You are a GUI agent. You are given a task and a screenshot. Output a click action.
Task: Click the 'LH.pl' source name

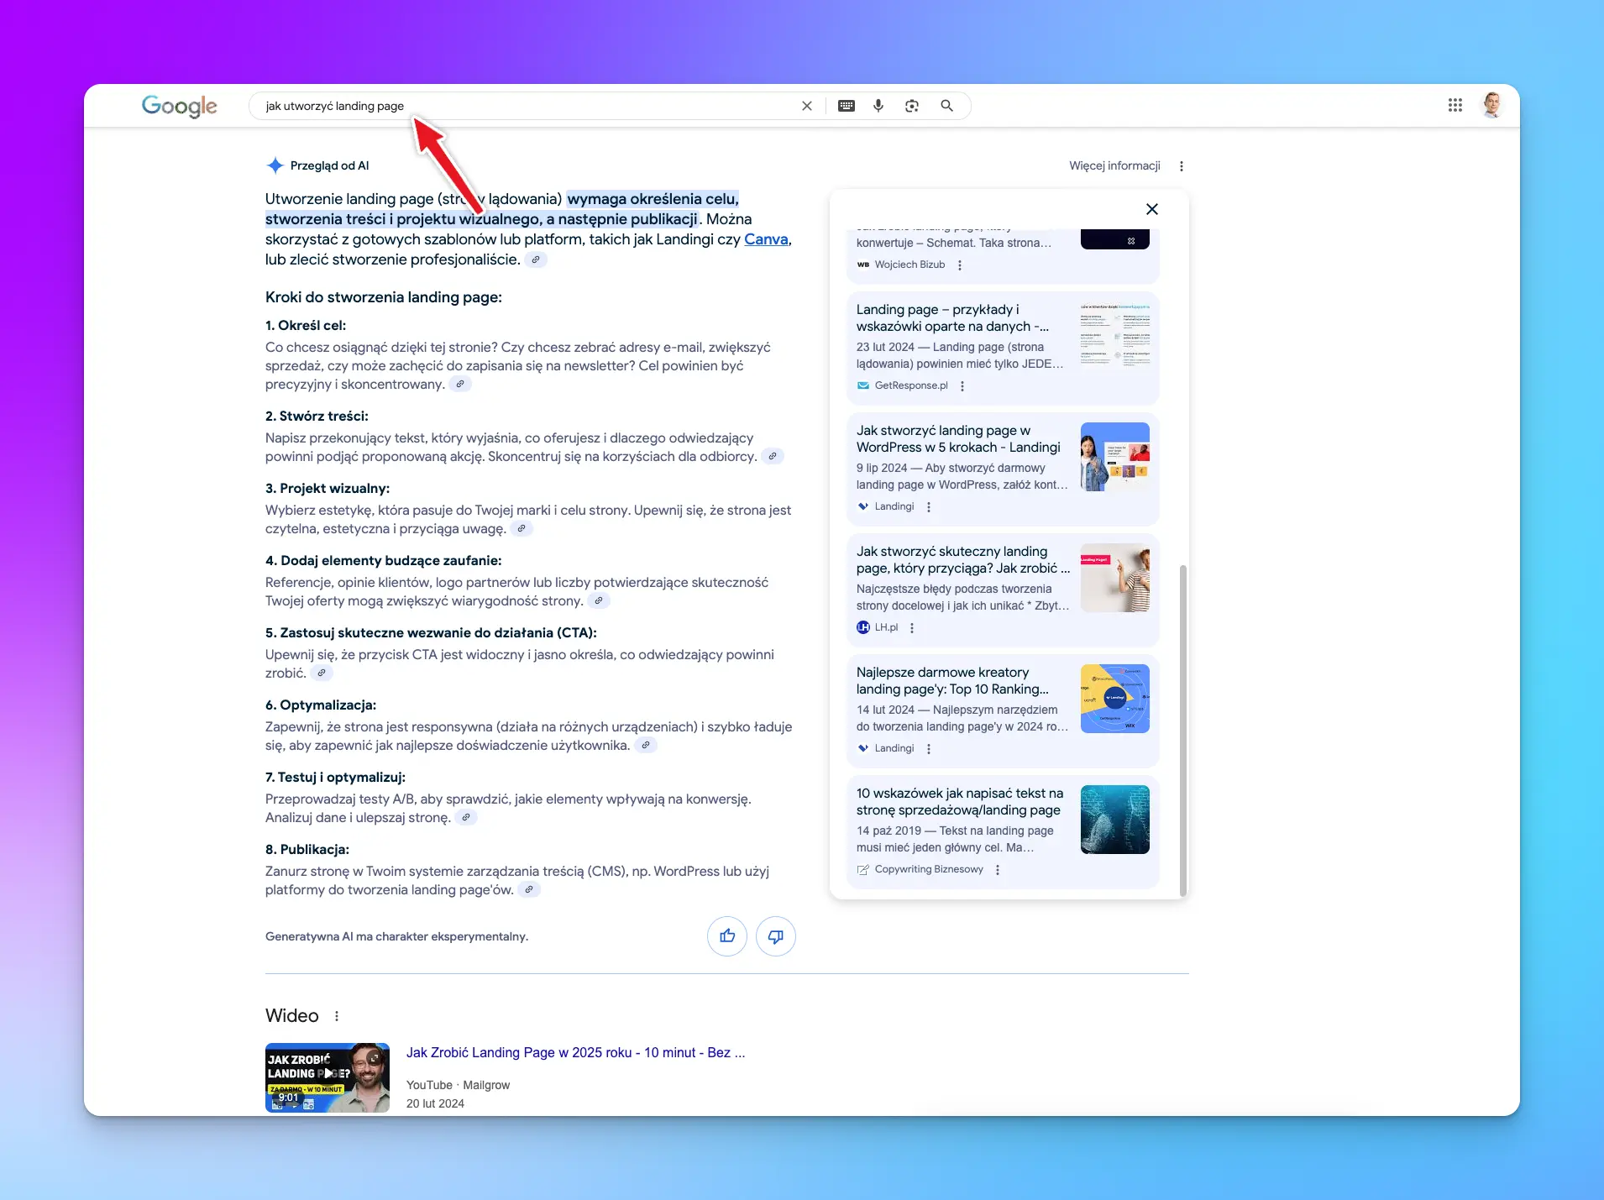click(x=886, y=628)
